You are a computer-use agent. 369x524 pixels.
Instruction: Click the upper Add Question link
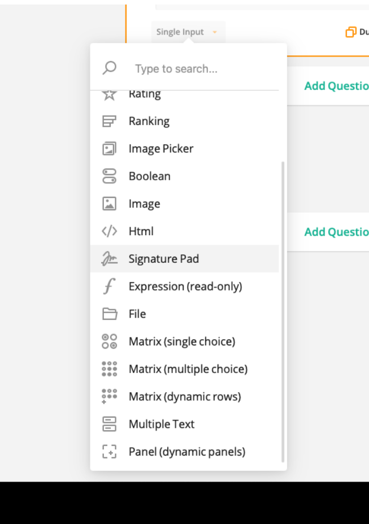(x=336, y=86)
